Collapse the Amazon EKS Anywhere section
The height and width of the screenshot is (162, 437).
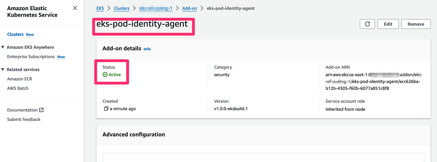(x=3, y=47)
